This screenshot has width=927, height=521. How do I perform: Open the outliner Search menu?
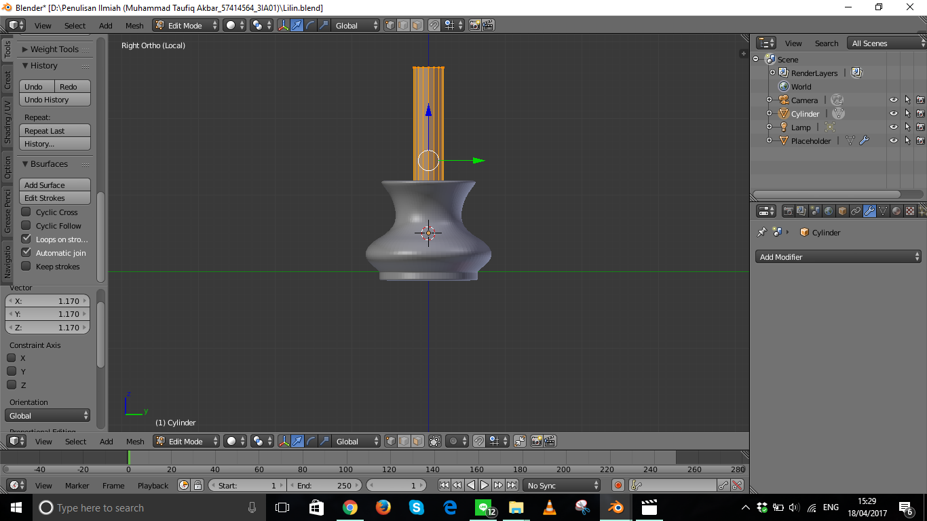(x=827, y=43)
